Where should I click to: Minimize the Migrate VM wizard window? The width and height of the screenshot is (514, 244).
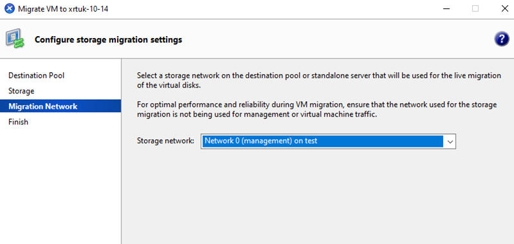(x=446, y=9)
